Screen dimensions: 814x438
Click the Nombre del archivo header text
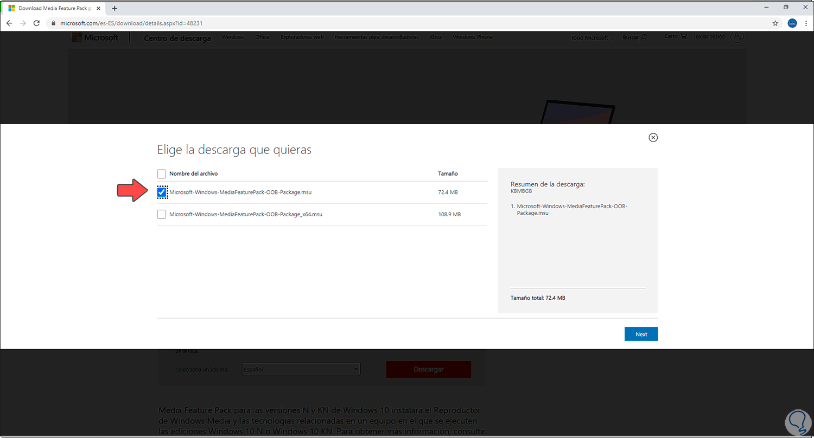(x=194, y=174)
